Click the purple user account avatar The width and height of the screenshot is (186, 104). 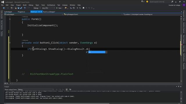click(184, 5)
